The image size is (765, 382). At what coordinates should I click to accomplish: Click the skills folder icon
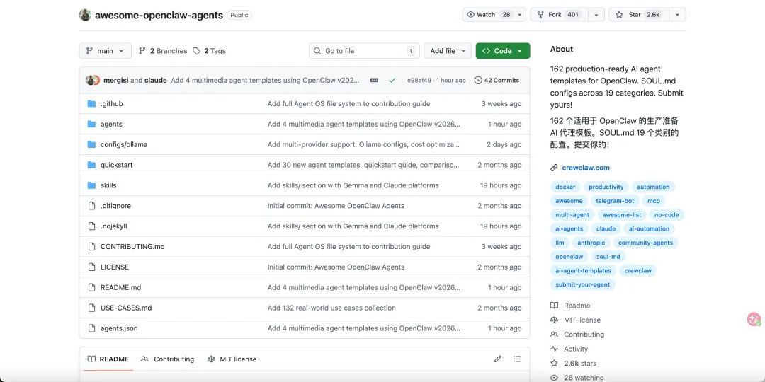click(91, 185)
